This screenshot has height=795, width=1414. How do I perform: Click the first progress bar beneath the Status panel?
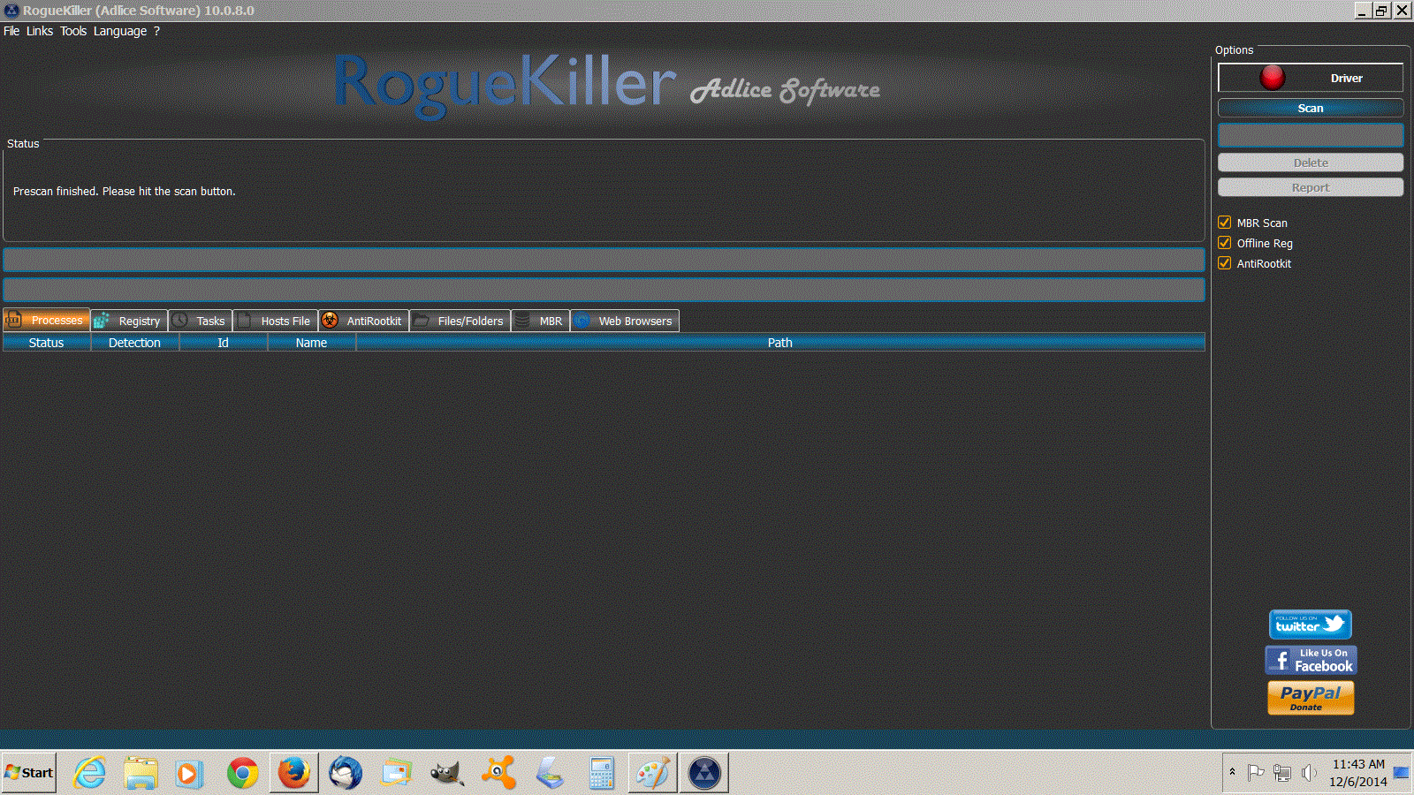point(604,260)
